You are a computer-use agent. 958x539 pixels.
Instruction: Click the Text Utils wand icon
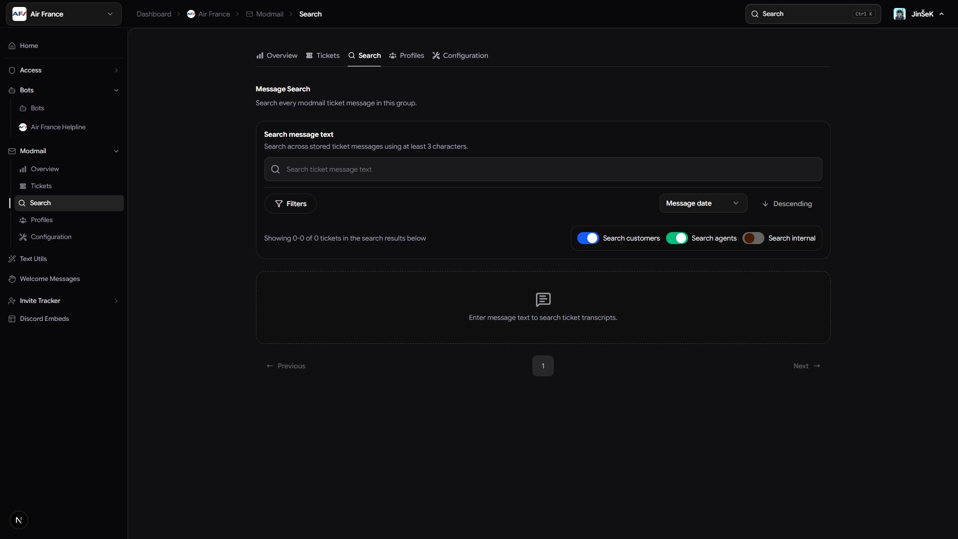[12, 259]
